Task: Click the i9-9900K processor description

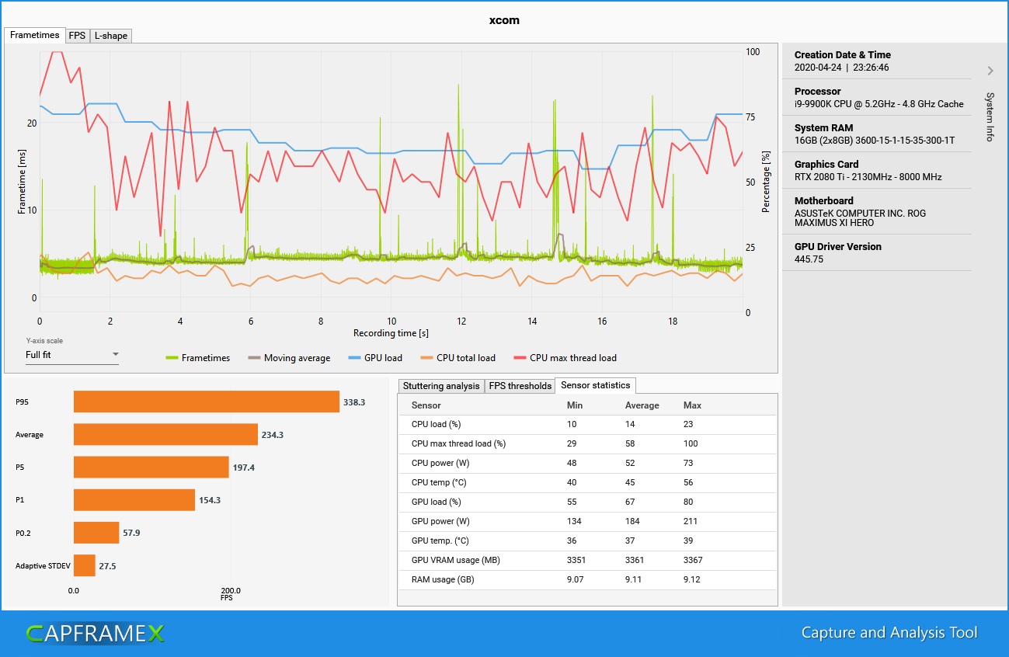Action: [x=879, y=104]
